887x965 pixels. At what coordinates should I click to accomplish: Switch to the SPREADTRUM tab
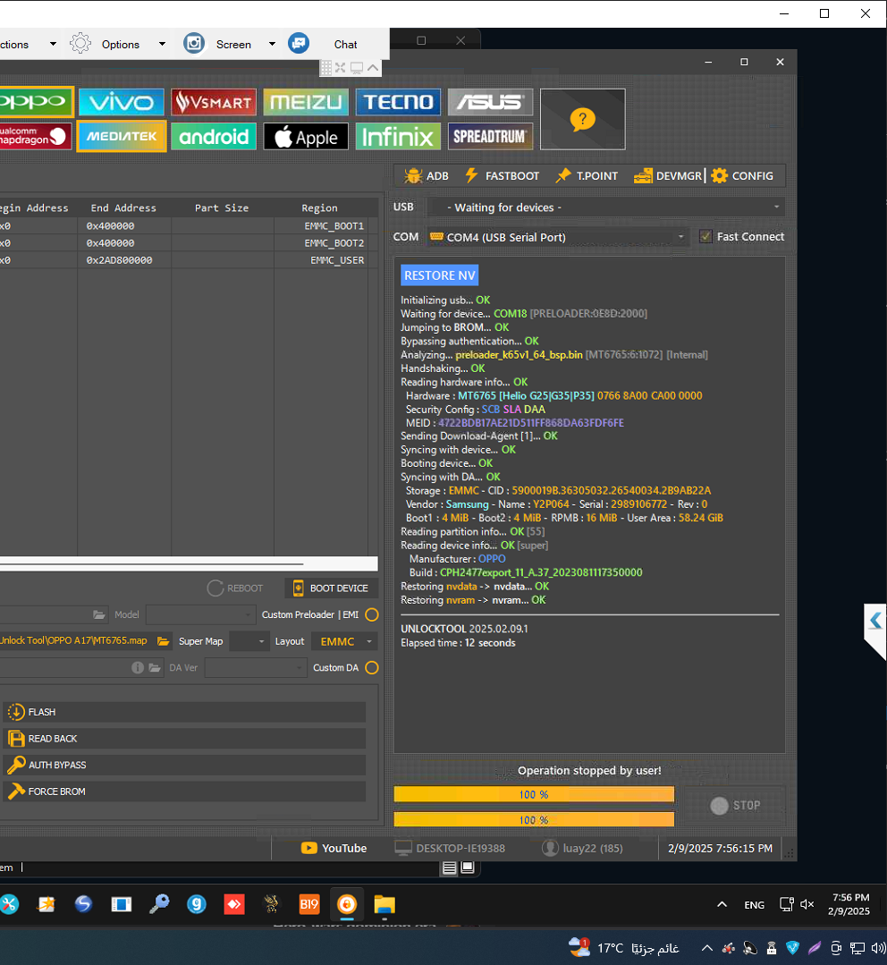[490, 136]
